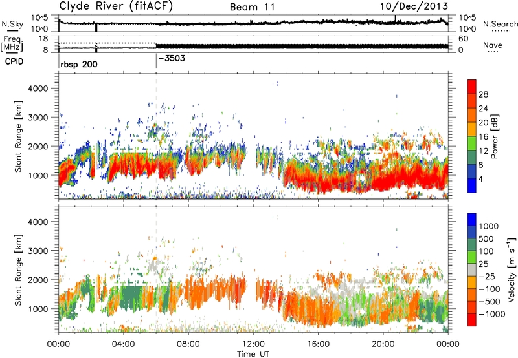
Task: Click the '08:00' time axis label
Action: [188, 344]
